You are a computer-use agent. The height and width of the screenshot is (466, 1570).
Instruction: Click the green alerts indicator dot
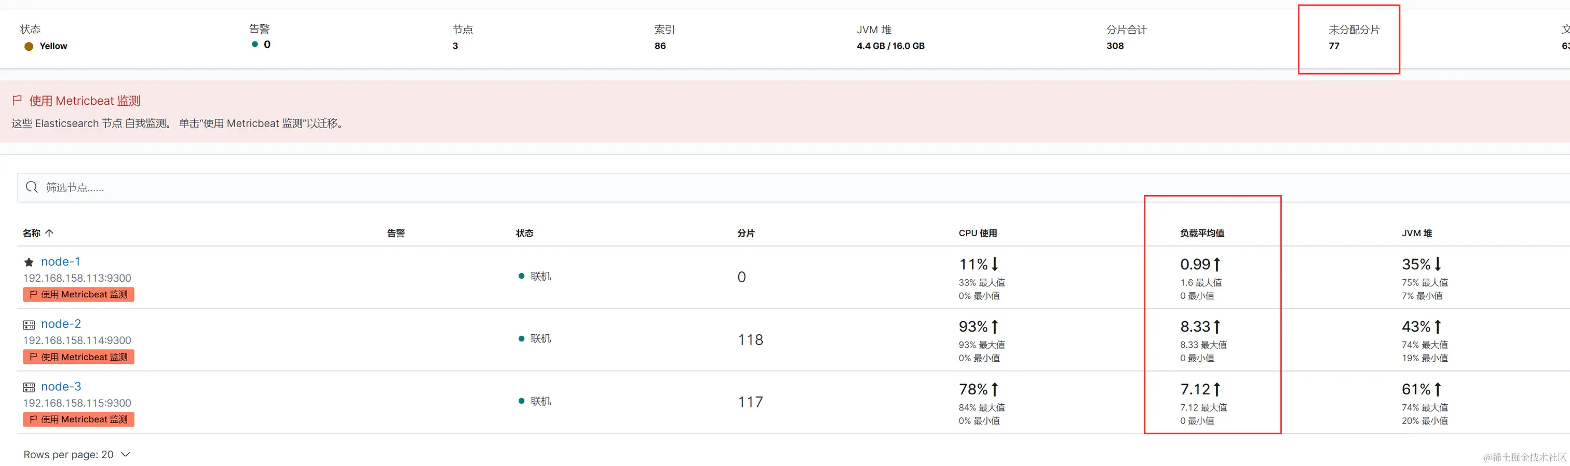pyautogui.click(x=255, y=45)
